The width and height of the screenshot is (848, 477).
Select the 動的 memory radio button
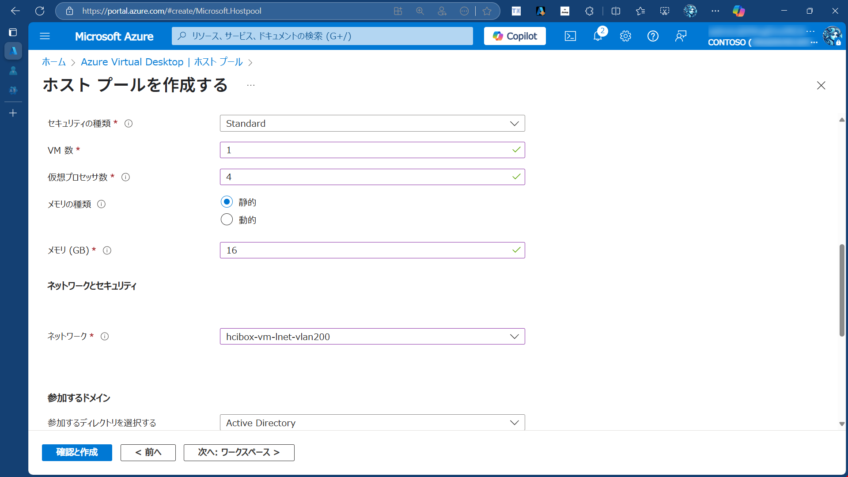tap(227, 220)
